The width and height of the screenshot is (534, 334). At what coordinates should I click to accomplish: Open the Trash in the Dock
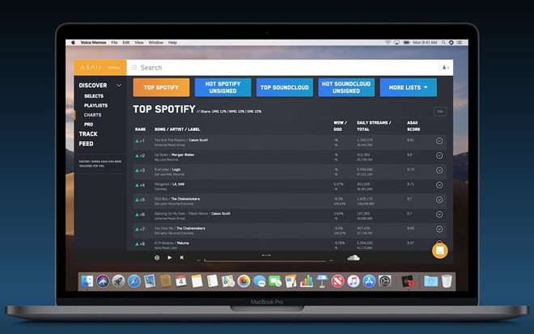pos(447,281)
